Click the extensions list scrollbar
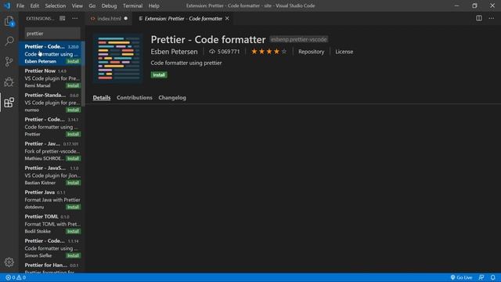Image resolution: width=501 pixels, height=282 pixels. (x=84, y=74)
